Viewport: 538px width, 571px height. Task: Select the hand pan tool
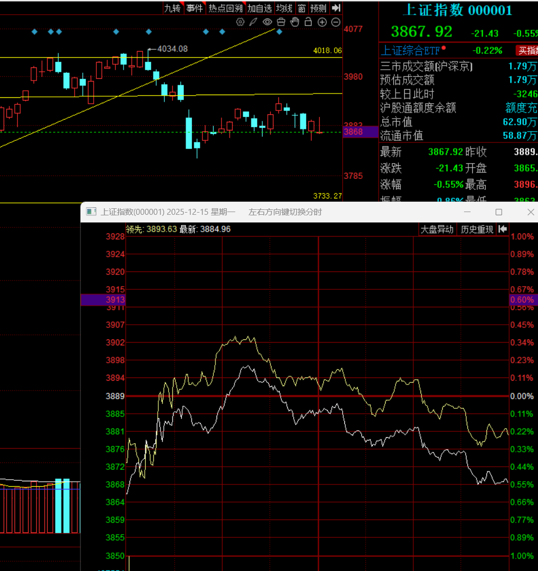coord(295,22)
